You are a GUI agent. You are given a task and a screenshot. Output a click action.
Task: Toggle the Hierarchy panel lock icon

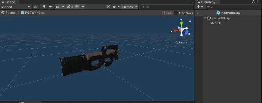(253, 2)
